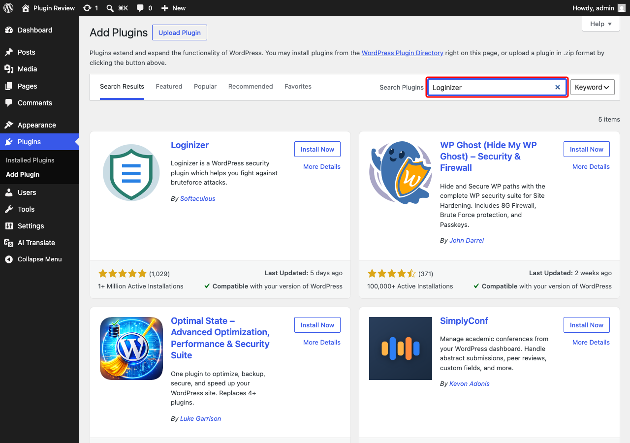This screenshot has width=630, height=443.
Task: Open the New content menu in admin bar
Action: (x=173, y=8)
